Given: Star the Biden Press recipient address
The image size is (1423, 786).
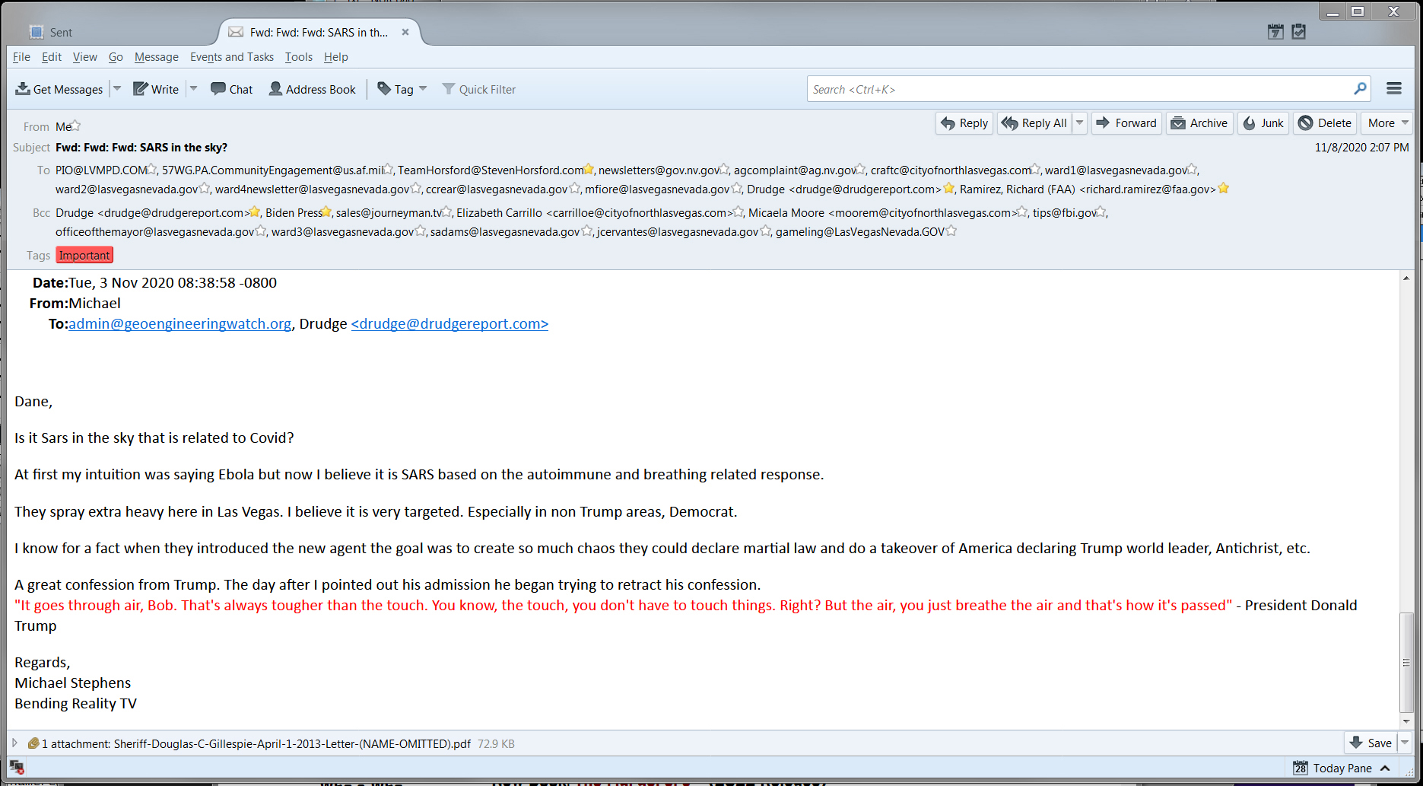Looking at the screenshot, I should 326,212.
